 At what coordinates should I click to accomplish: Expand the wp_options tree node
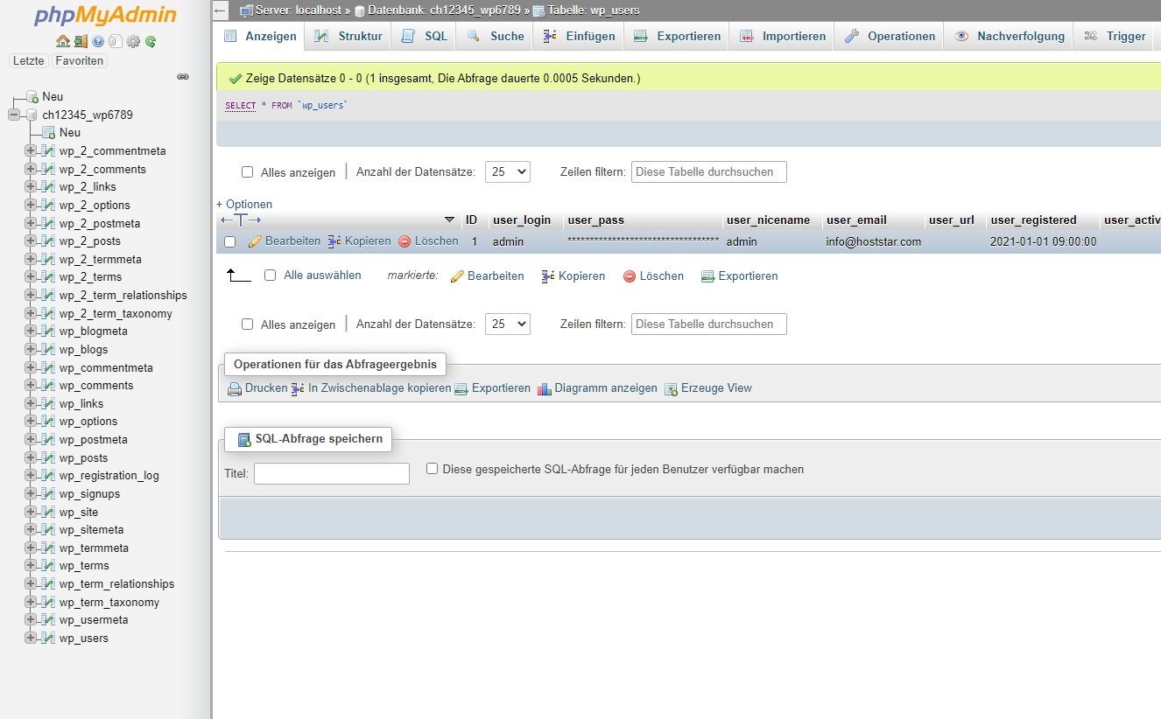(31, 421)
